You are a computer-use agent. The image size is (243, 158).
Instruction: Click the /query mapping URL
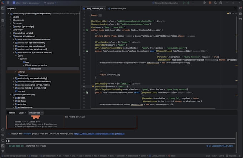pos(125,42)
